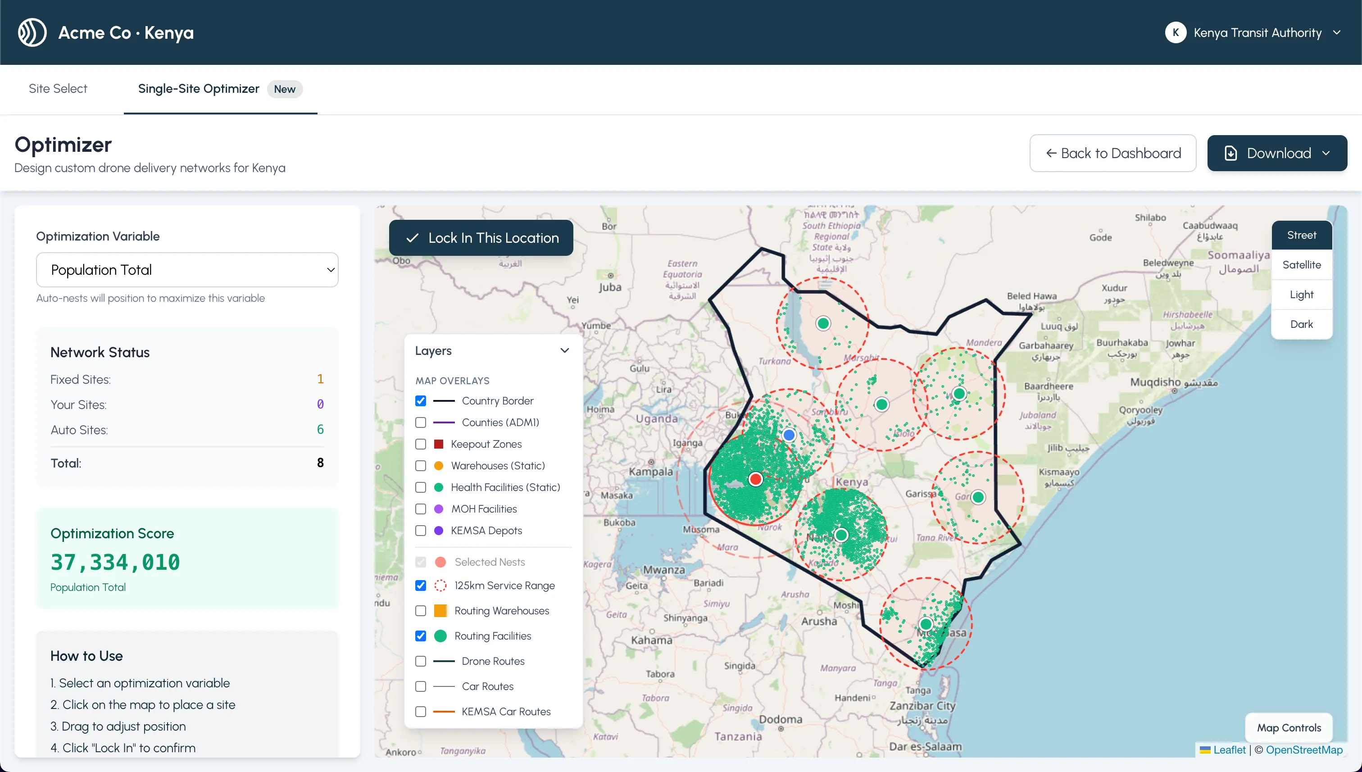
Task: Open the Population Total variable dropdown
Action: [x=187, y=270]
